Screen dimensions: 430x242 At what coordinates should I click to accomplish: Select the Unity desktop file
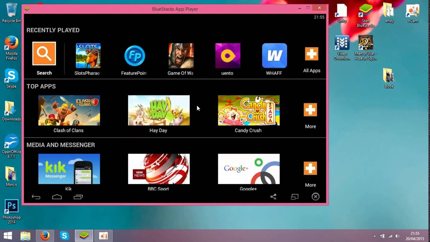pos(342,13)
